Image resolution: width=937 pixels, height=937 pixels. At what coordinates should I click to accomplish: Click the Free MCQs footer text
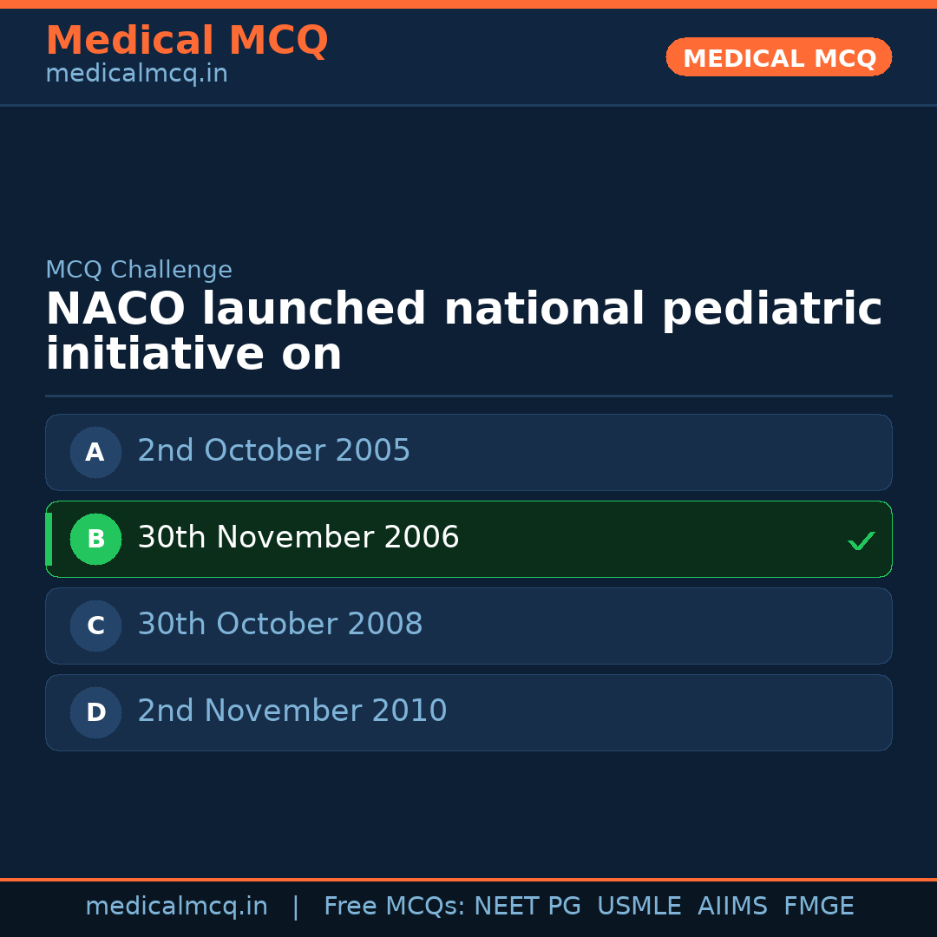(394, 907)
